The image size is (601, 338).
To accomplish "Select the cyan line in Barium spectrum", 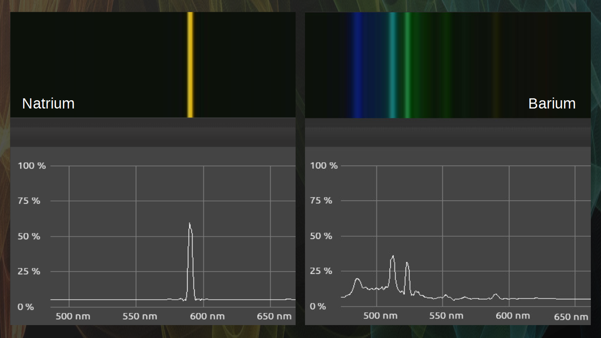I will point(393,65).
